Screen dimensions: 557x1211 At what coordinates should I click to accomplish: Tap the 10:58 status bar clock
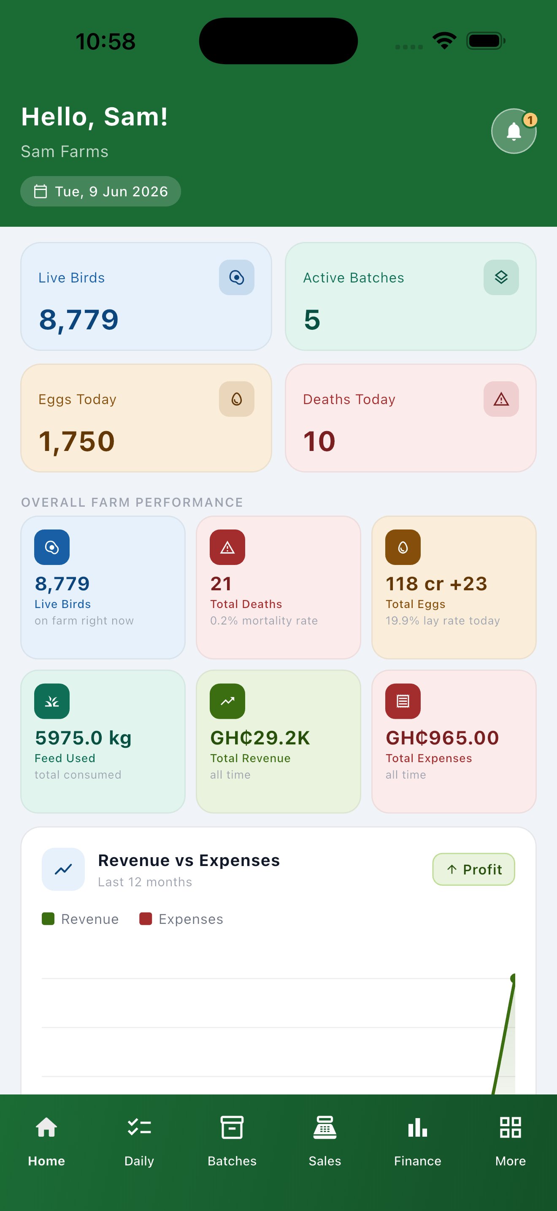[105, 41]
